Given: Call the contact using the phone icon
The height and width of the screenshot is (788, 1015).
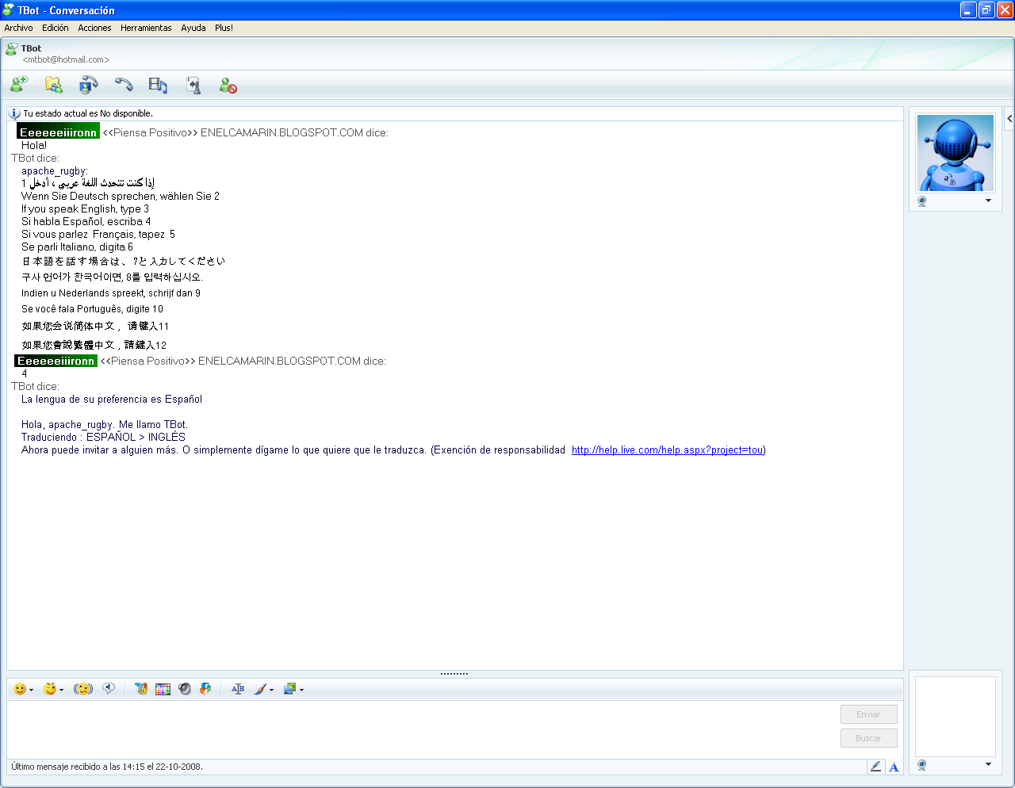Looking at the screenshot, I should pyautogui.click(x=124, y=84).
